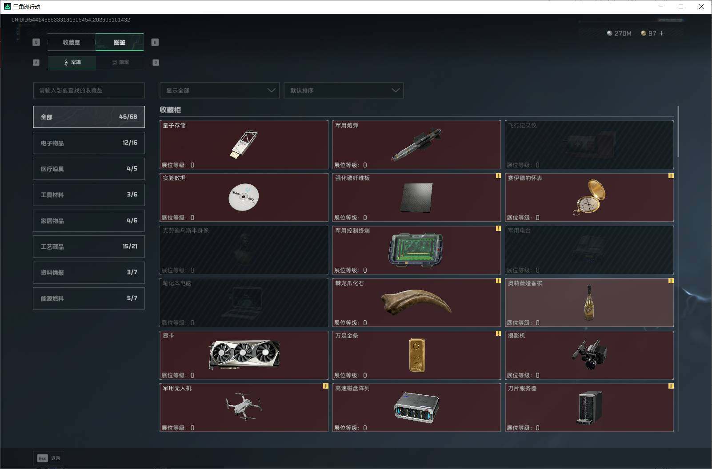
Task: Select the 电子物品 category
Action: [89, 143]
